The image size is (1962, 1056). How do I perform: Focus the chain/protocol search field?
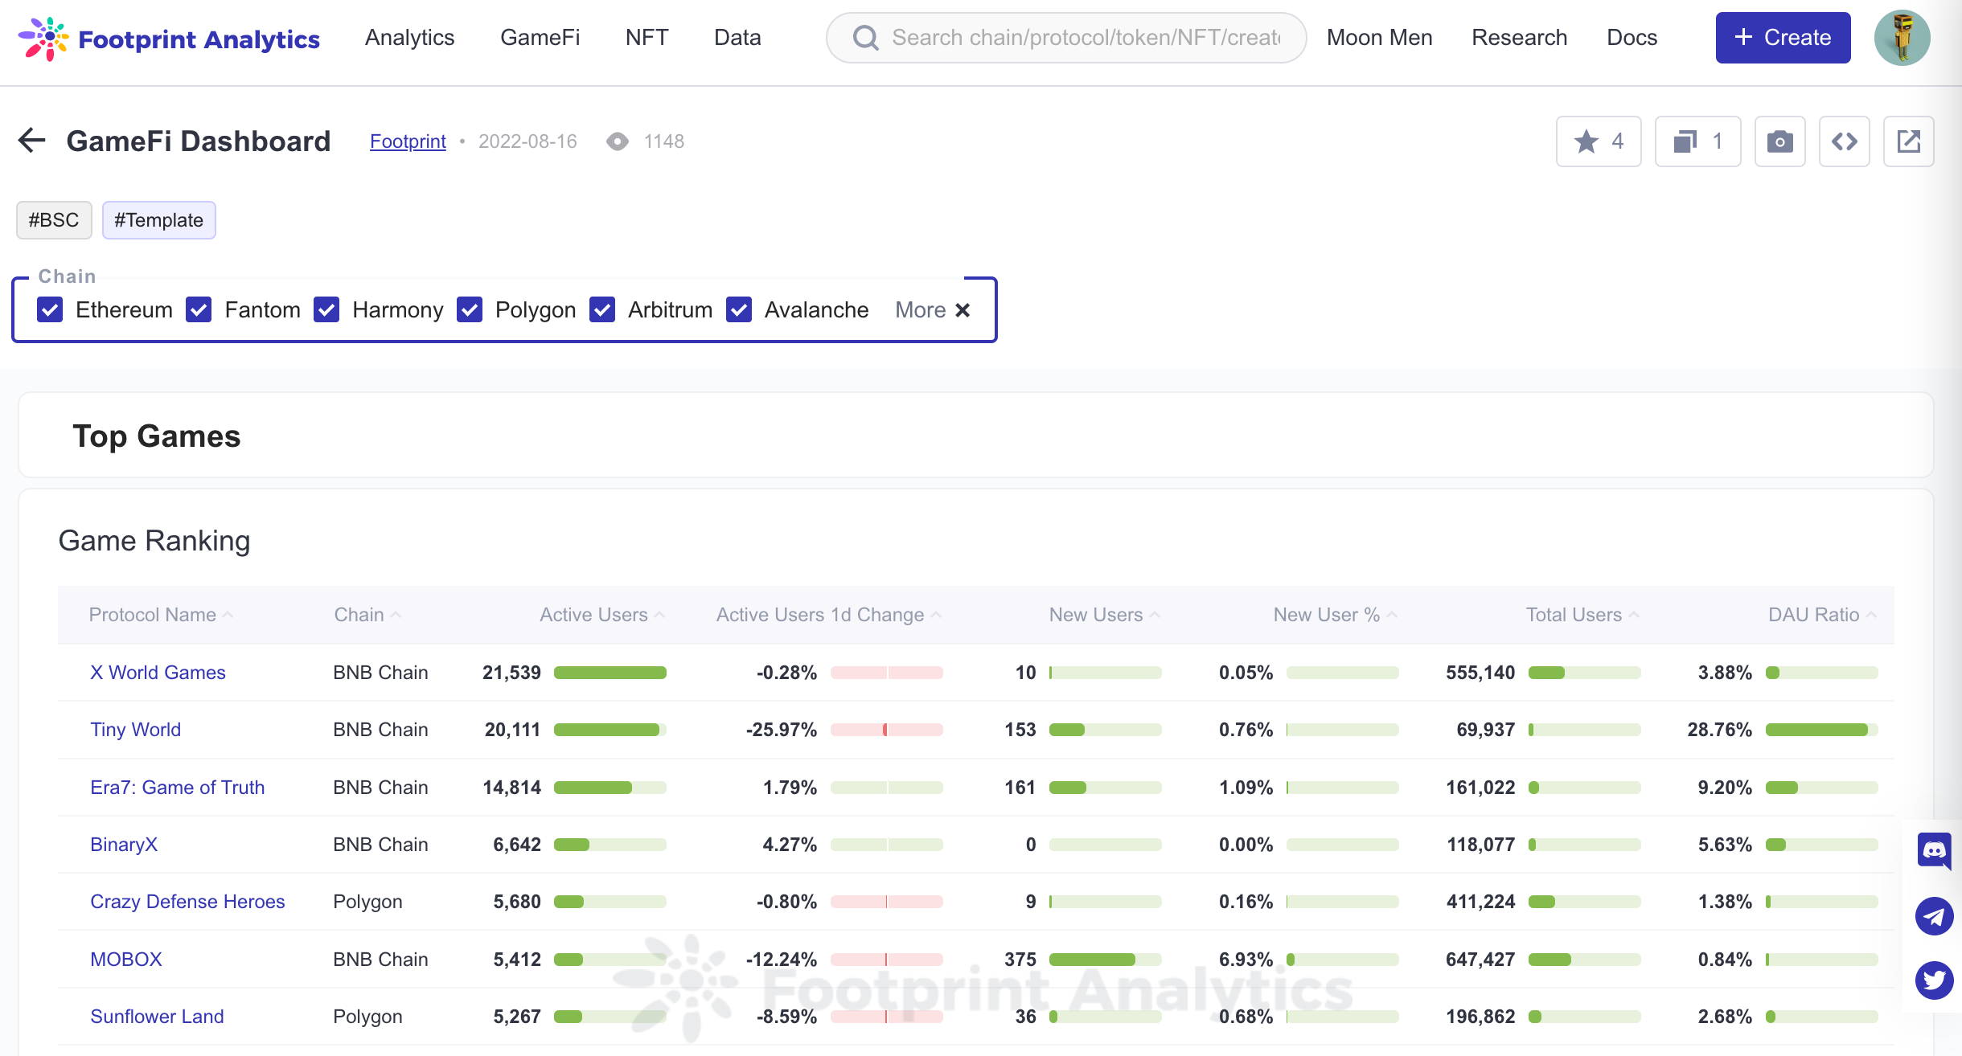tap(1065, 38)
